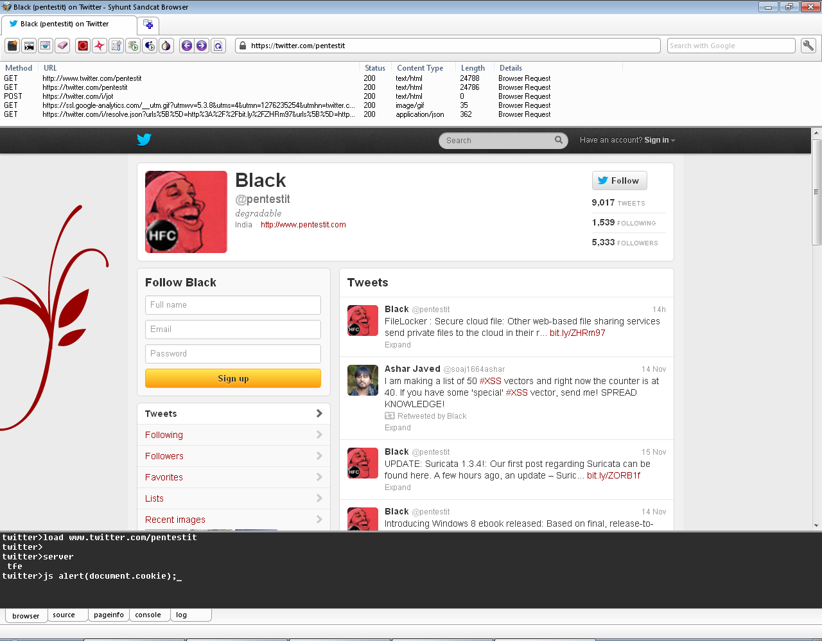Image resolution: width=822 pixels, height=641 pixels.
Task: Open the checklist with test tube icon
Action: (116, 46)
